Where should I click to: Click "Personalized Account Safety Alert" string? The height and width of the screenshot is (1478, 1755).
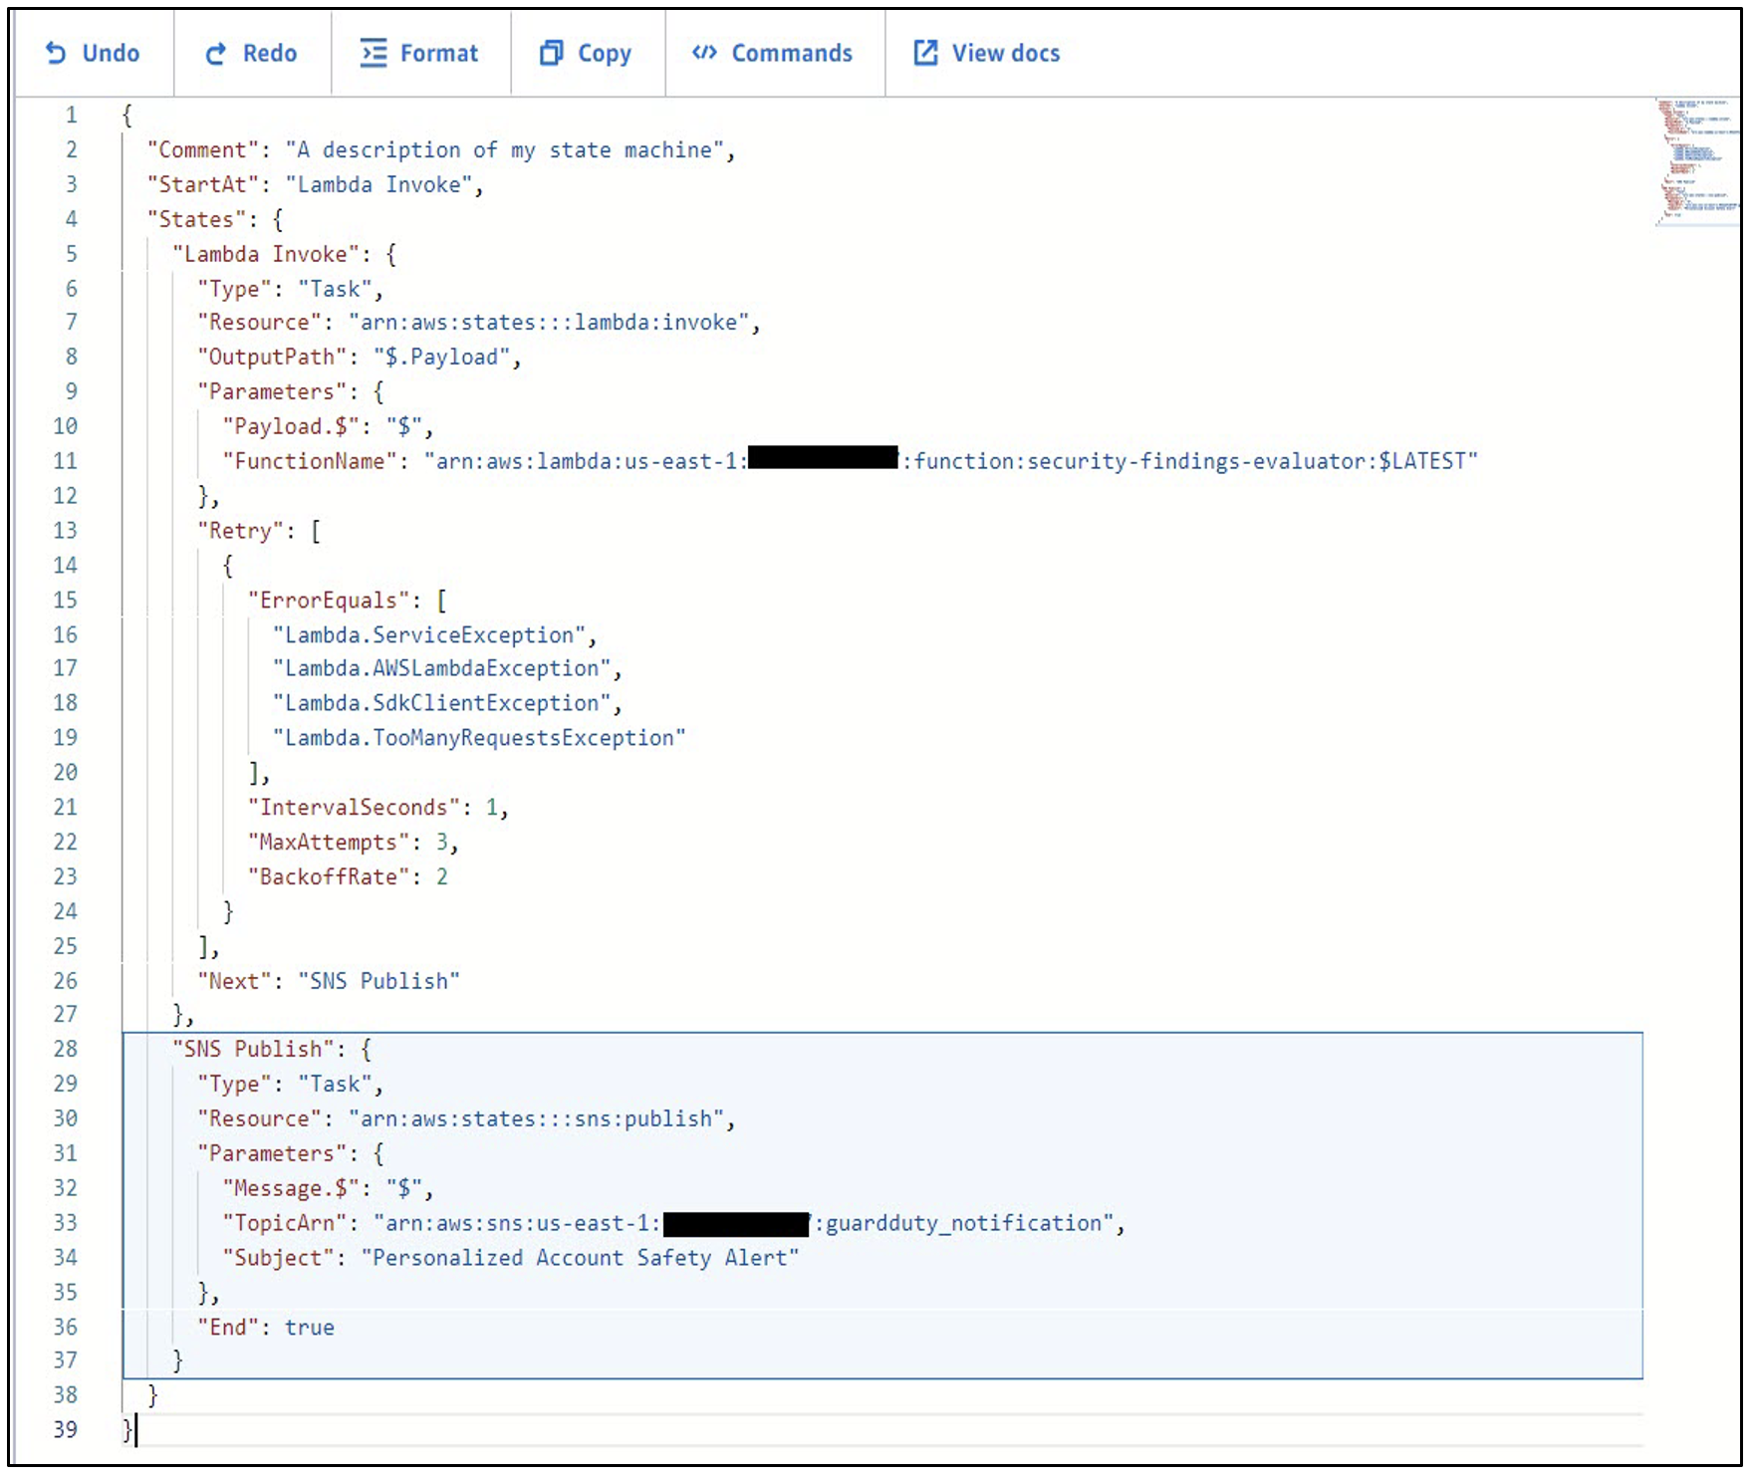coord(580,1258)
